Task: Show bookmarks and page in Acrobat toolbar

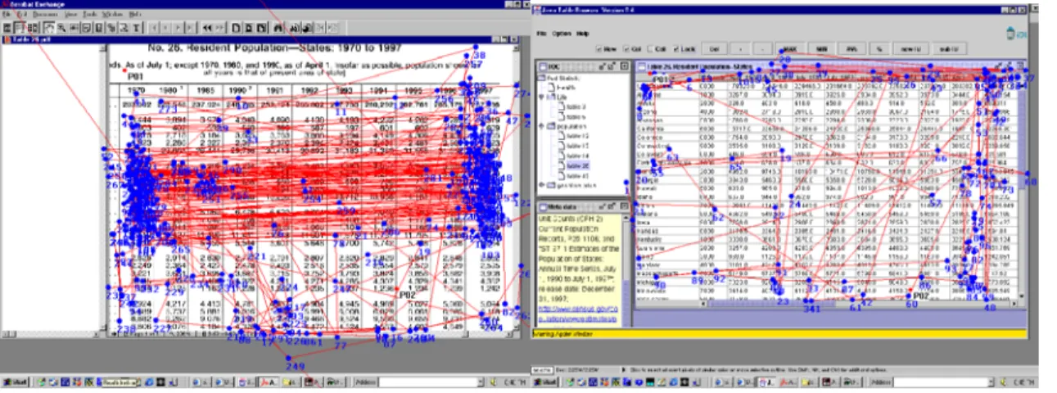Action: [19, 27]
